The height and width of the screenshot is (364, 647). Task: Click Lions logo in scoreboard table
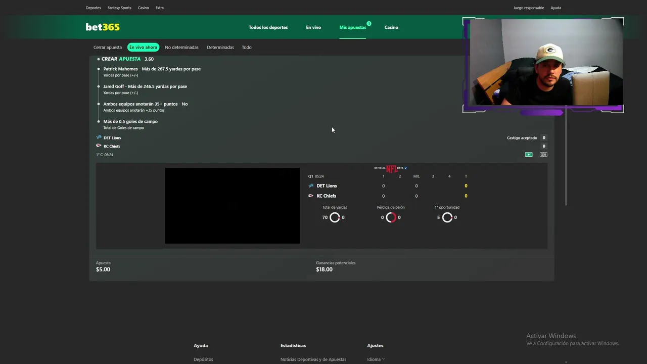311,186
